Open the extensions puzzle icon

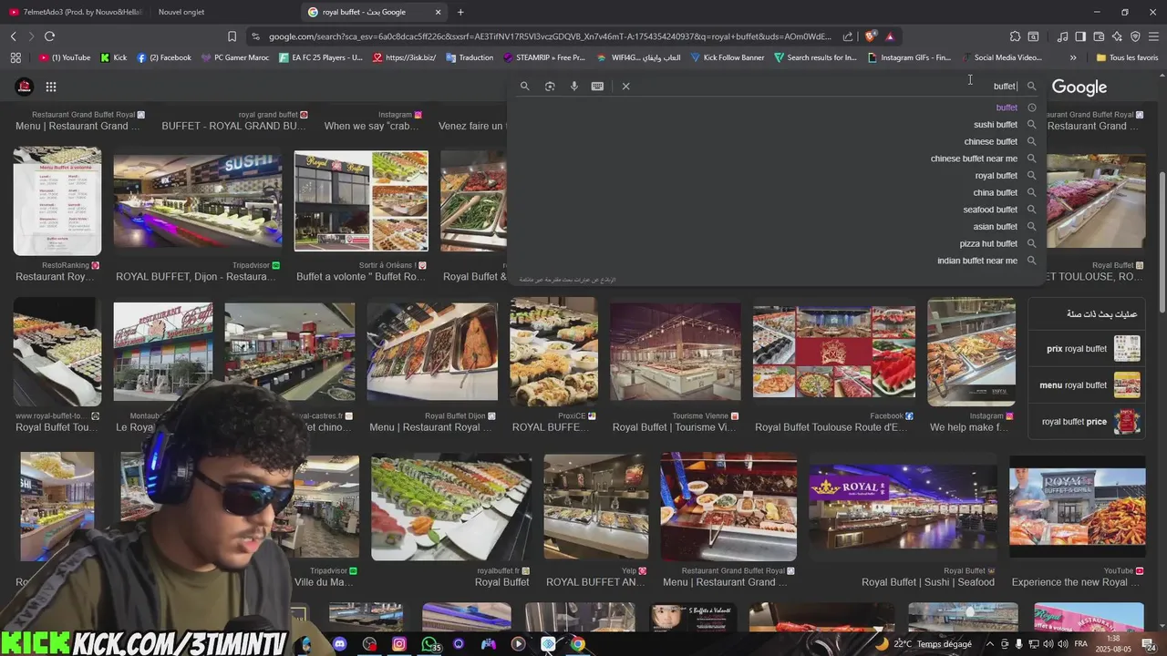coord(1015,36)
